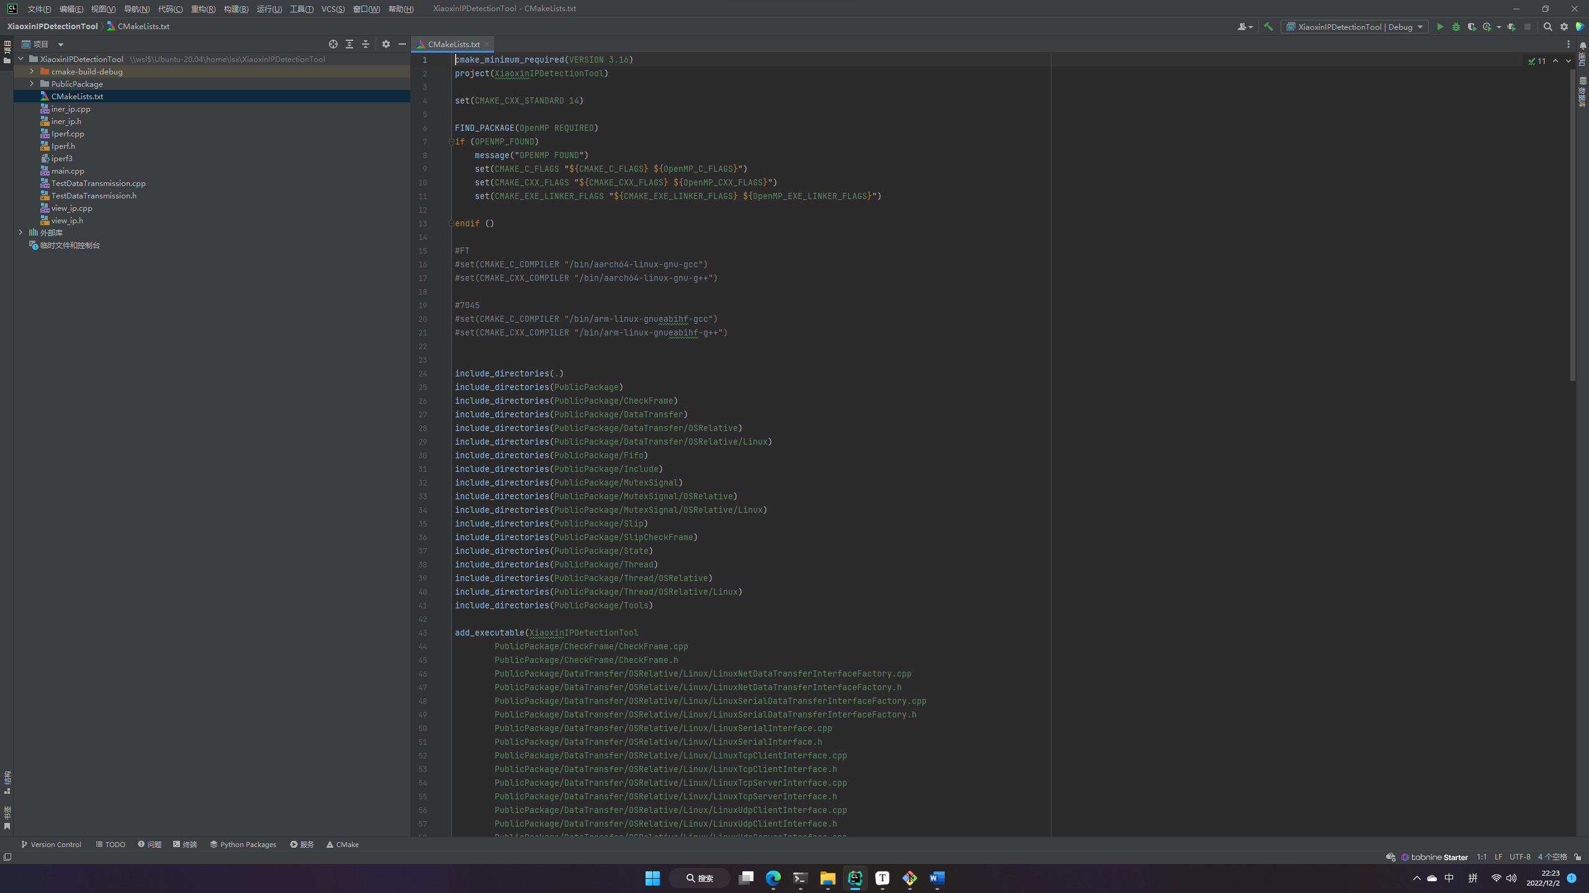Viewport: 1589px width, 893px height.
Task: Click the user account icon in toolbar
Action: (x=1245, y=27)
